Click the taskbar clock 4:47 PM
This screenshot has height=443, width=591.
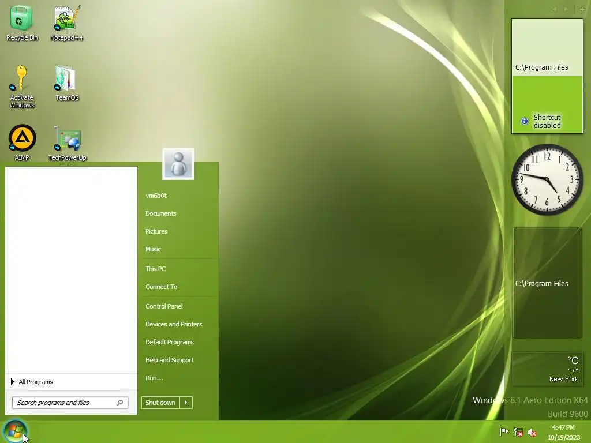coord(563,427)
